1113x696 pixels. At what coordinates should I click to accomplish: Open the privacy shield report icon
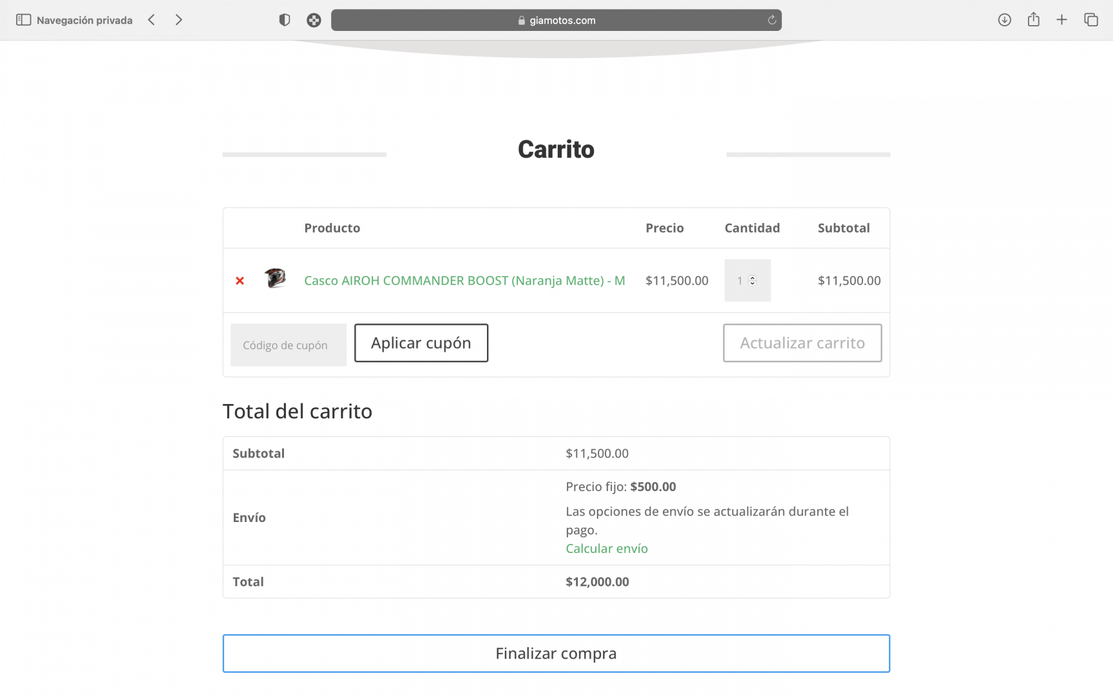click(284, 20)
